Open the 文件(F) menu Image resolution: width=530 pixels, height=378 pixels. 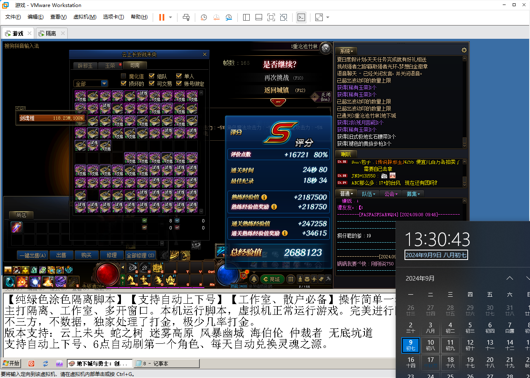pyautogui.click(x=13, y=17)
